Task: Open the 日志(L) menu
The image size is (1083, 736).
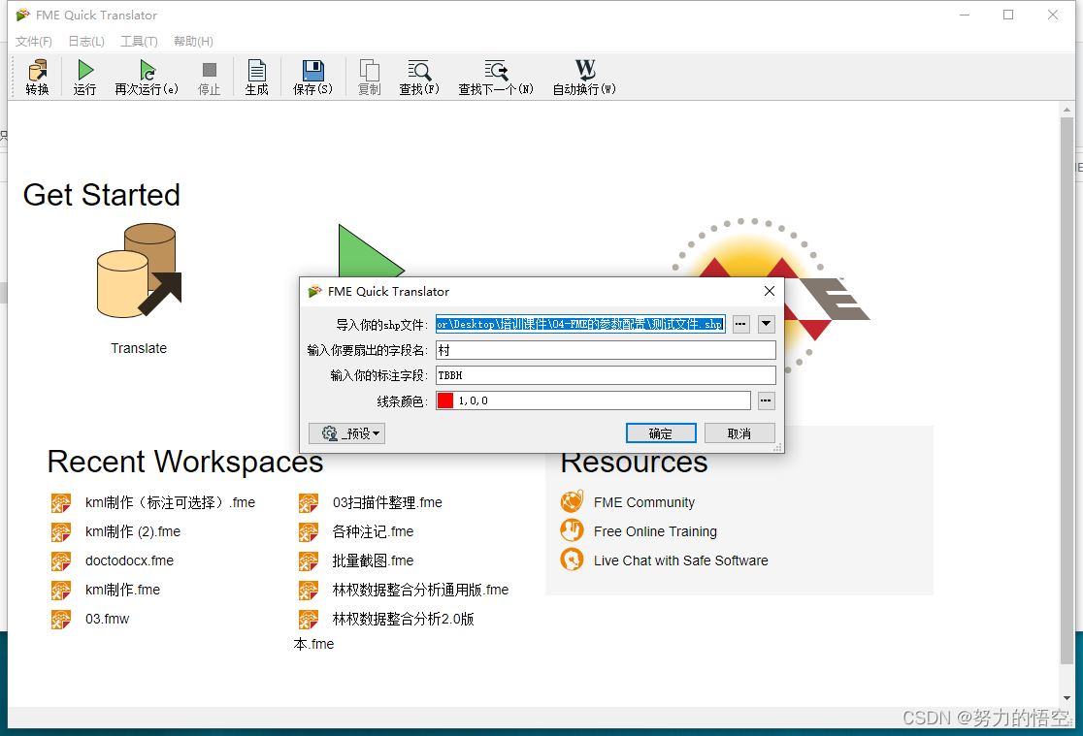Action: point(86,42)
